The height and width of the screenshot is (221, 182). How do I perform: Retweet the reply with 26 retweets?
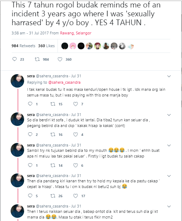(53, 196)
